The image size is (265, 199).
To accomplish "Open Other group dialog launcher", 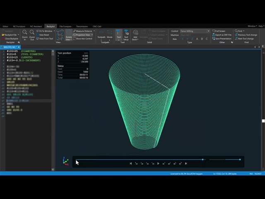I will coord(232,42).
